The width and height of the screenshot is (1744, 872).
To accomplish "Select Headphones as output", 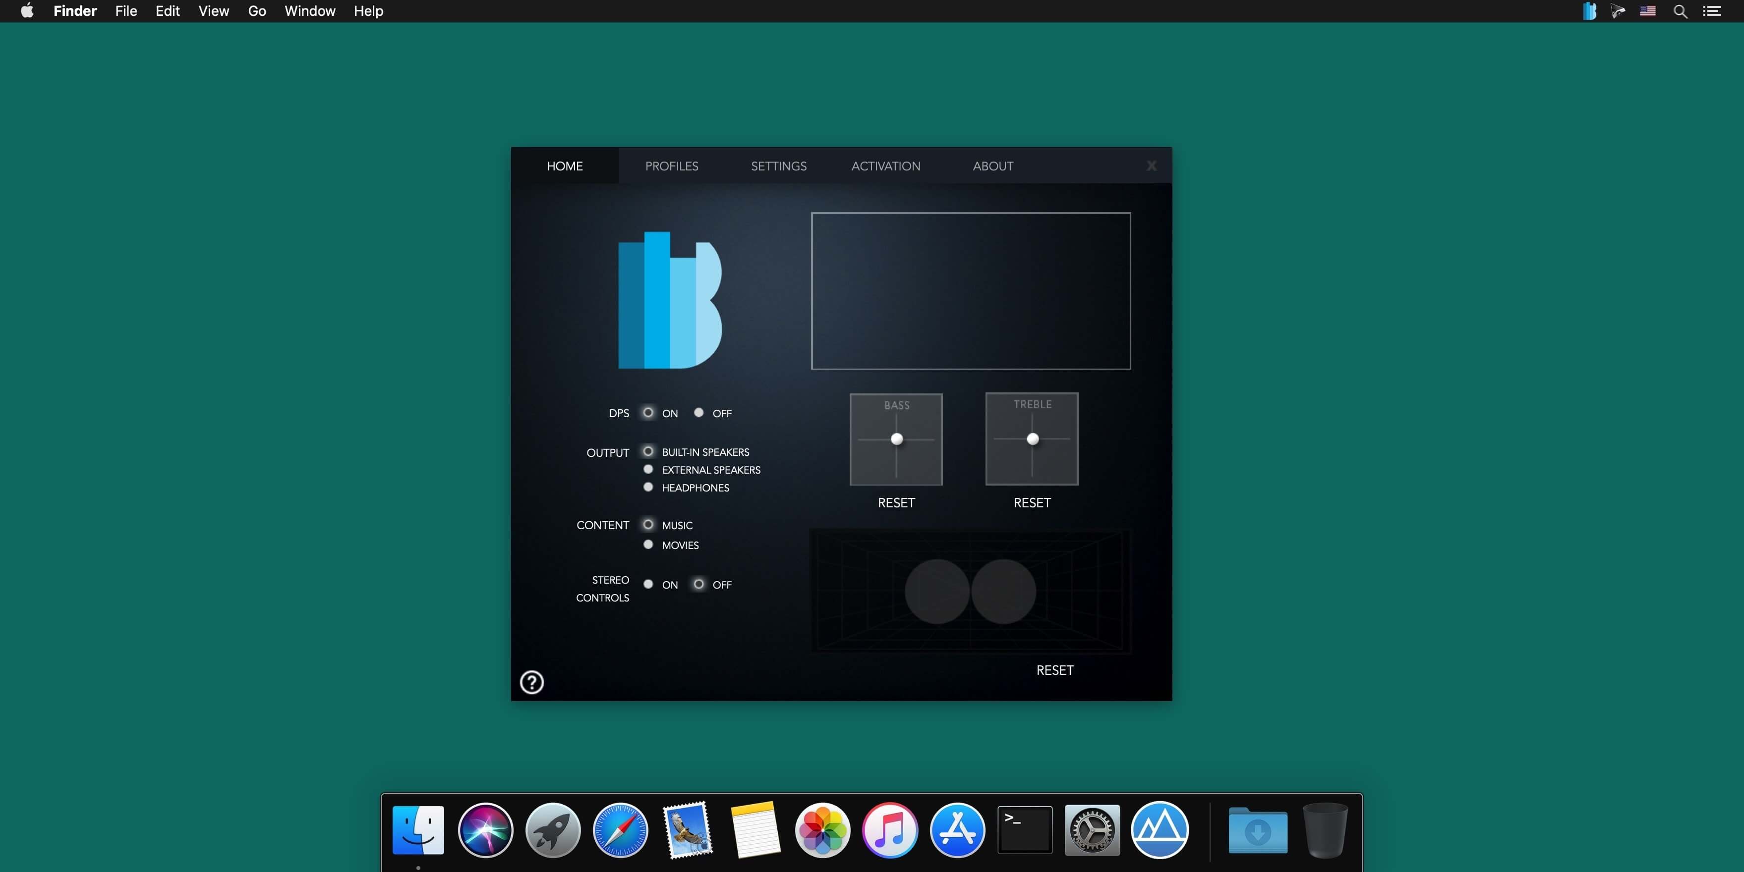I will (x=648, y=487).
